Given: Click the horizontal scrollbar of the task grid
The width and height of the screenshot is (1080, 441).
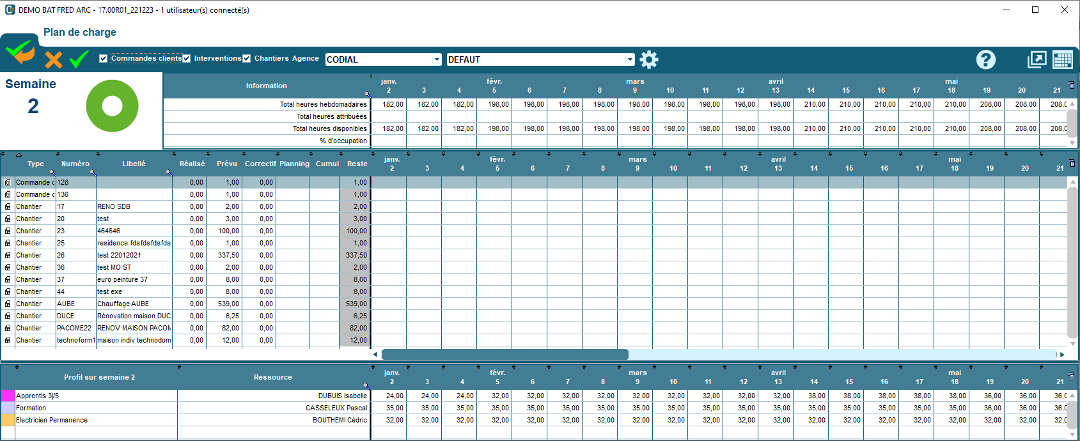Looking at the screenshot, I should (x=505, y=354).
